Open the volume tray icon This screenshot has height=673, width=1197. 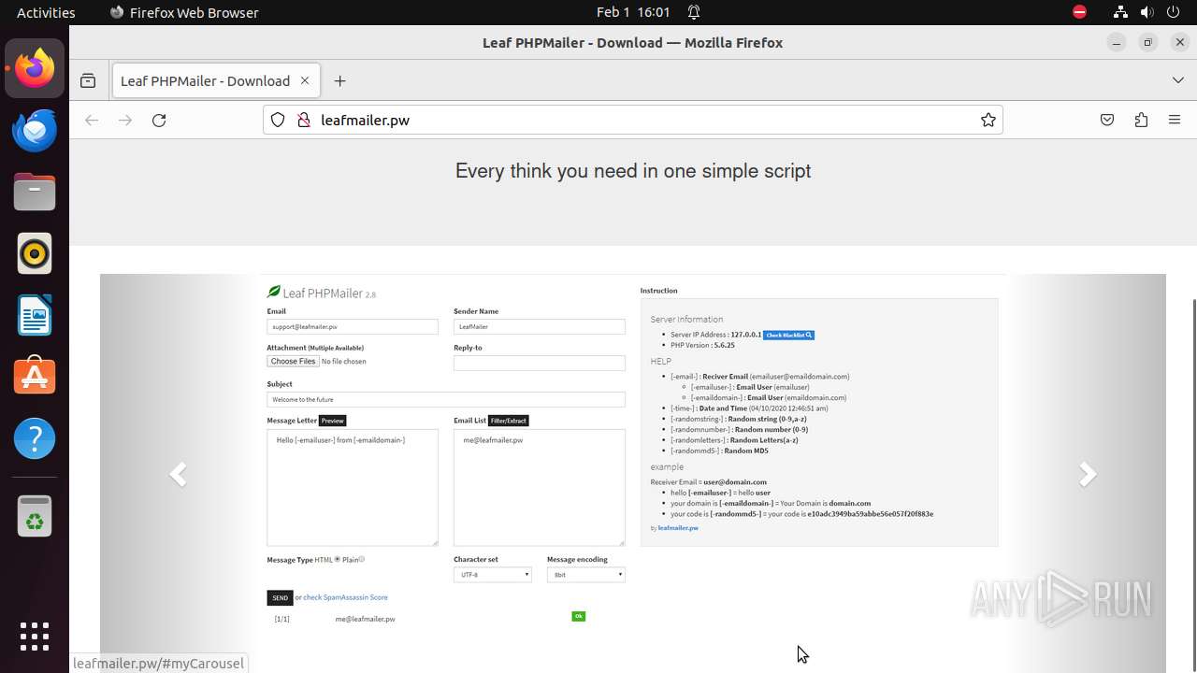(x=1149, y=12)
